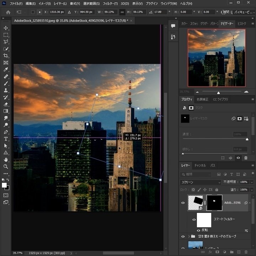This screenshot has width=256, height=256.
Task: Switch to the チャンネル tab
Action: (200, 166)
